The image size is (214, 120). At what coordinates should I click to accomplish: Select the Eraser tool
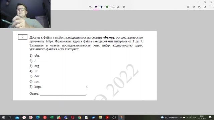pos(113,7)
